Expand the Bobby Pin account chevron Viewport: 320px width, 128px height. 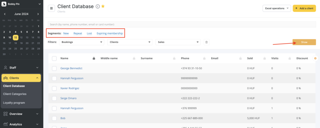coord(39,4)
